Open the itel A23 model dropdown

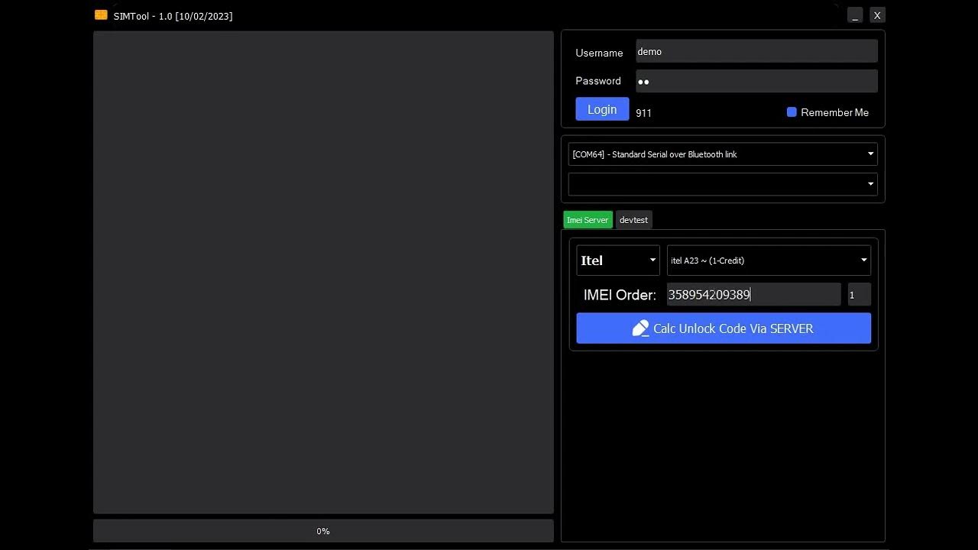[x=769, y=260]
